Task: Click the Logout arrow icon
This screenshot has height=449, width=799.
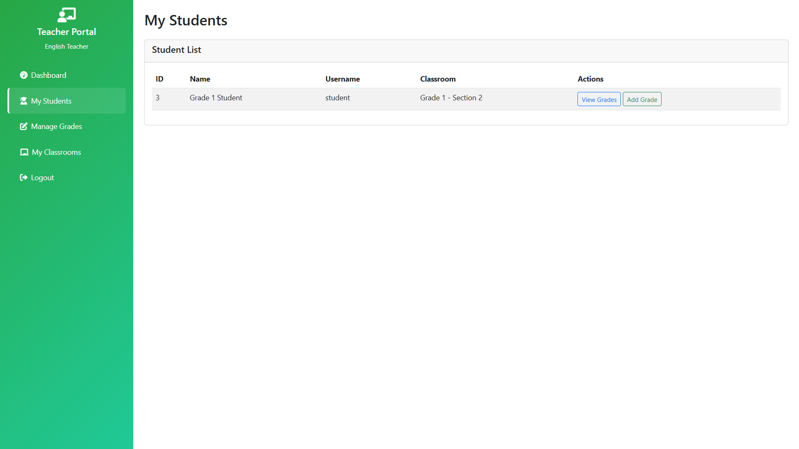Action: tap(24, 177)
